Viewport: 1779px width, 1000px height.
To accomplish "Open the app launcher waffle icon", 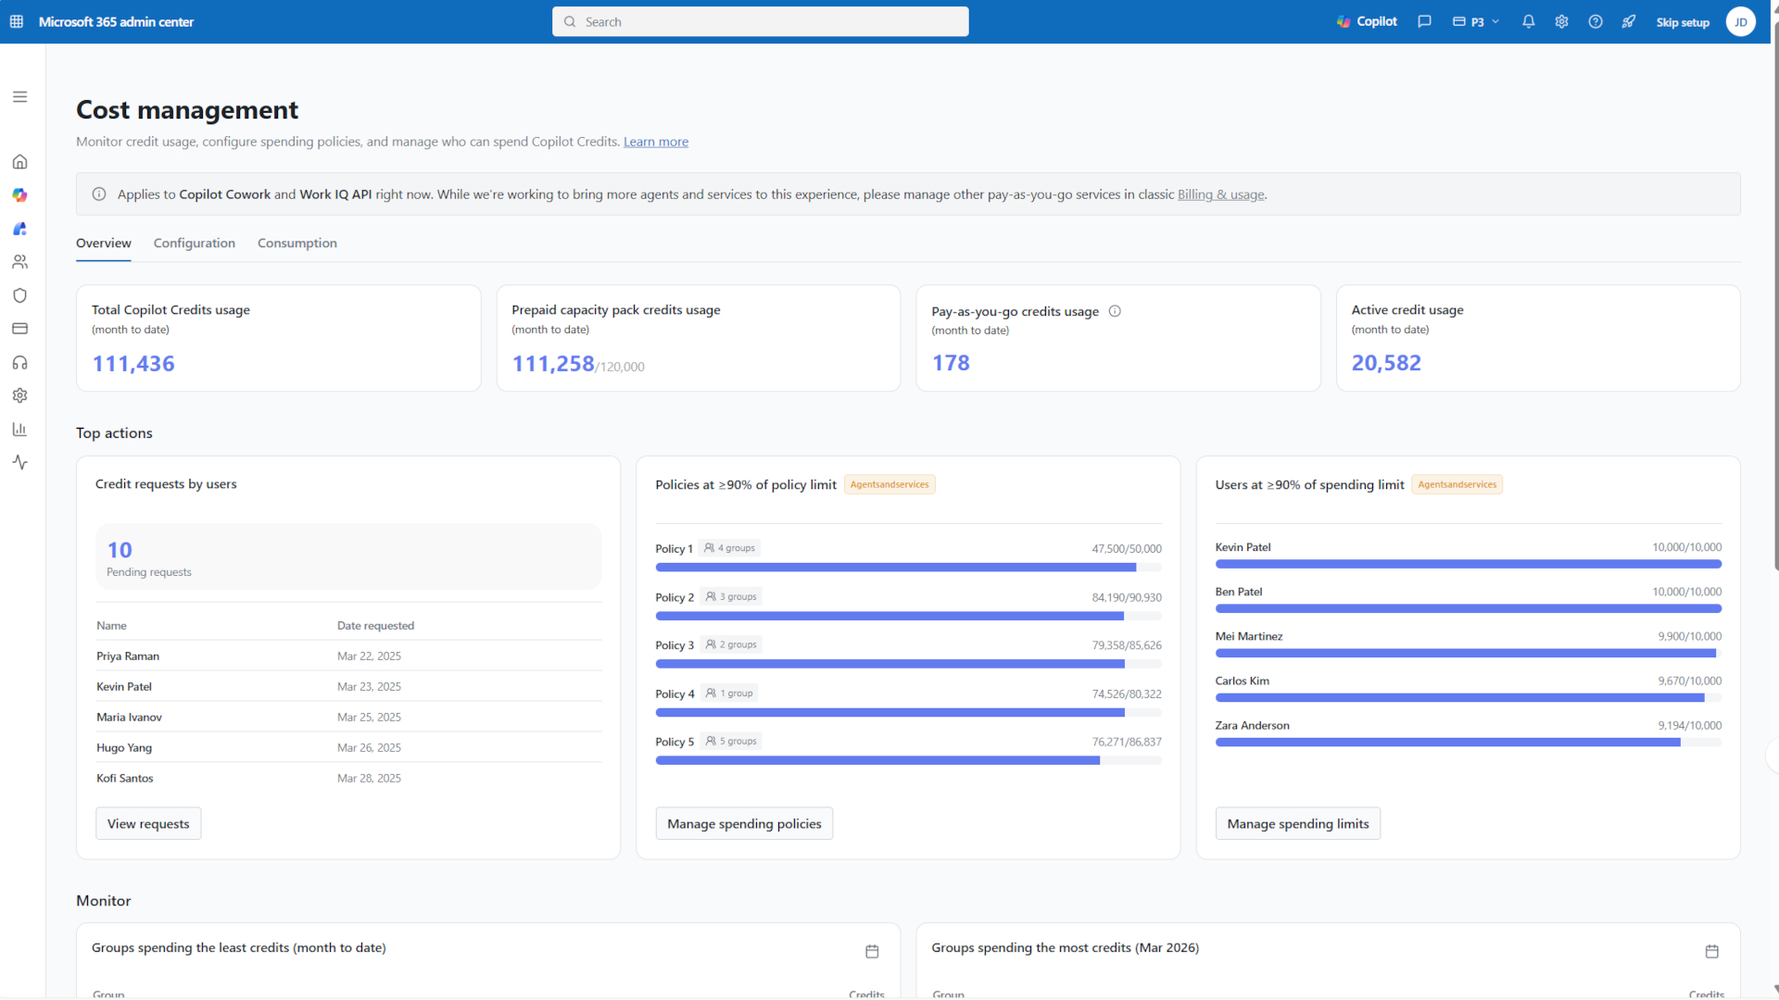I will 17,21.
